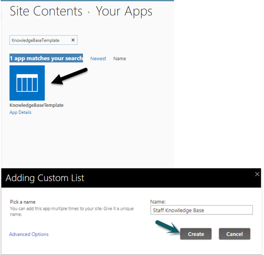
Task: Click the 'Name:' field label
Action: 158,202
